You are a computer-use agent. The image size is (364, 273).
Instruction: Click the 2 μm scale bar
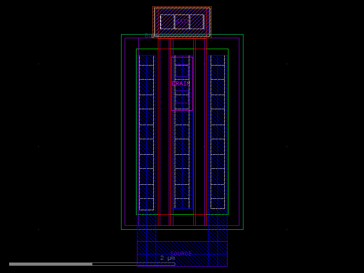click(x=167, y=258)
